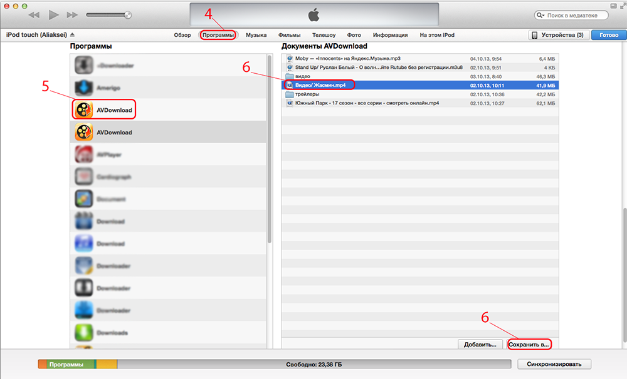Click the Документы AVDownload heading

coord(324,46)
